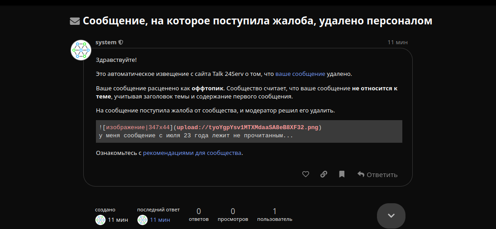This screenshot has height=229, width=496.
Task: Jump to last reply via blue 11 мин link
Action: click(160, 220)
